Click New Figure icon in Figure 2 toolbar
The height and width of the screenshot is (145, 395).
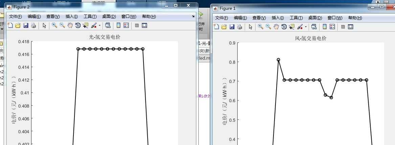pyautogui.click(x=10, y=25)
